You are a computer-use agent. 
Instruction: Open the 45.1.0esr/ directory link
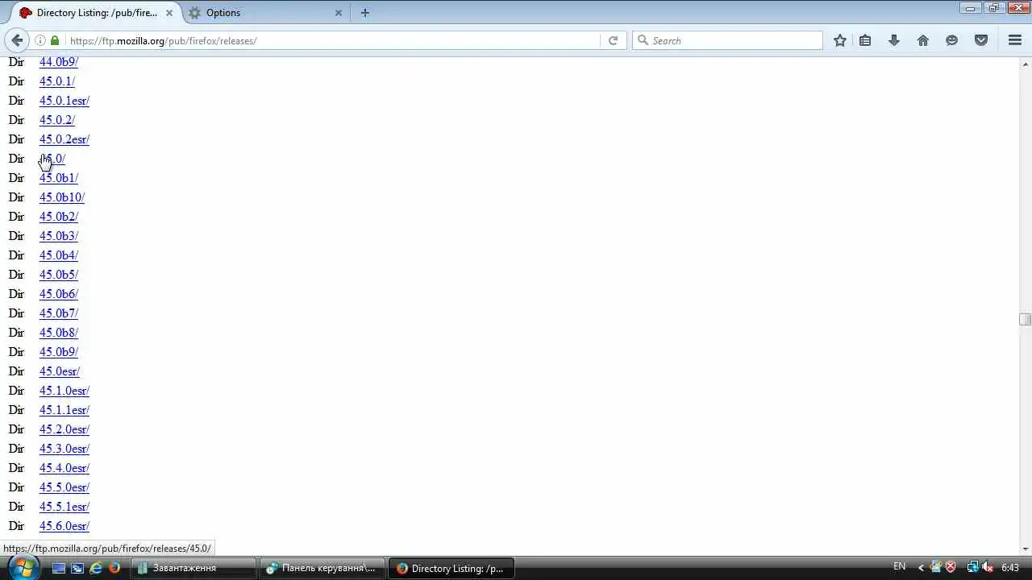(x=64, y=391)
